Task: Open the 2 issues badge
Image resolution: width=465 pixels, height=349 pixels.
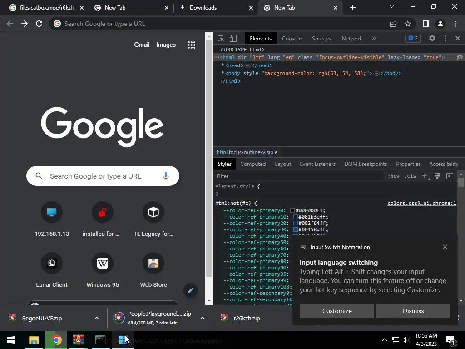Action: pos(413,38)
